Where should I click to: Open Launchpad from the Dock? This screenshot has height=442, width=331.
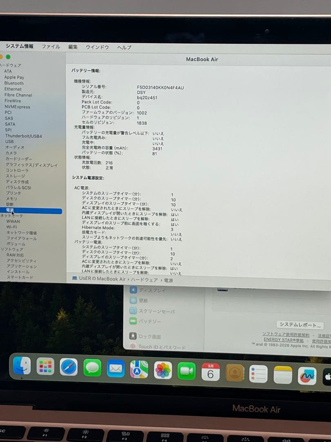coord(45,366)
